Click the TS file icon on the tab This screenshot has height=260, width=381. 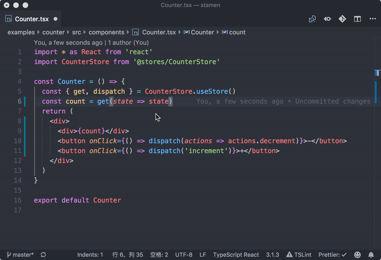click(x=8, y=19)
